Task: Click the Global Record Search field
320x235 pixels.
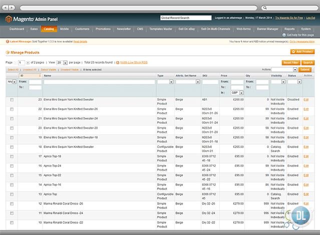Action: pyautogui.click(x=185, y=18)
